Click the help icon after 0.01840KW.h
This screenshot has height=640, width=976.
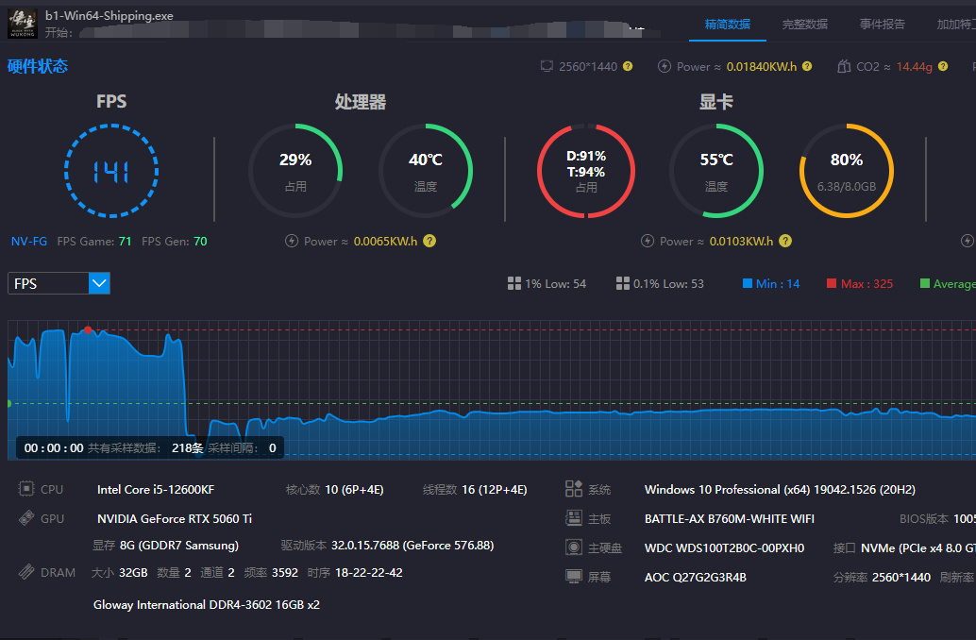[x=807, y=66]
